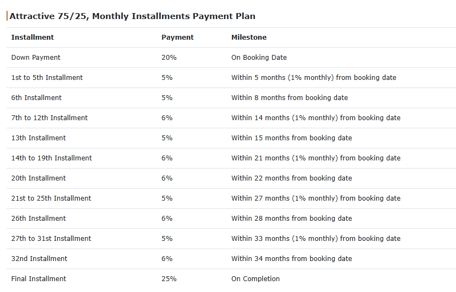This screenshot has width=456, height=292.
Task: Select the Payment column header
Action: [177, 37]
